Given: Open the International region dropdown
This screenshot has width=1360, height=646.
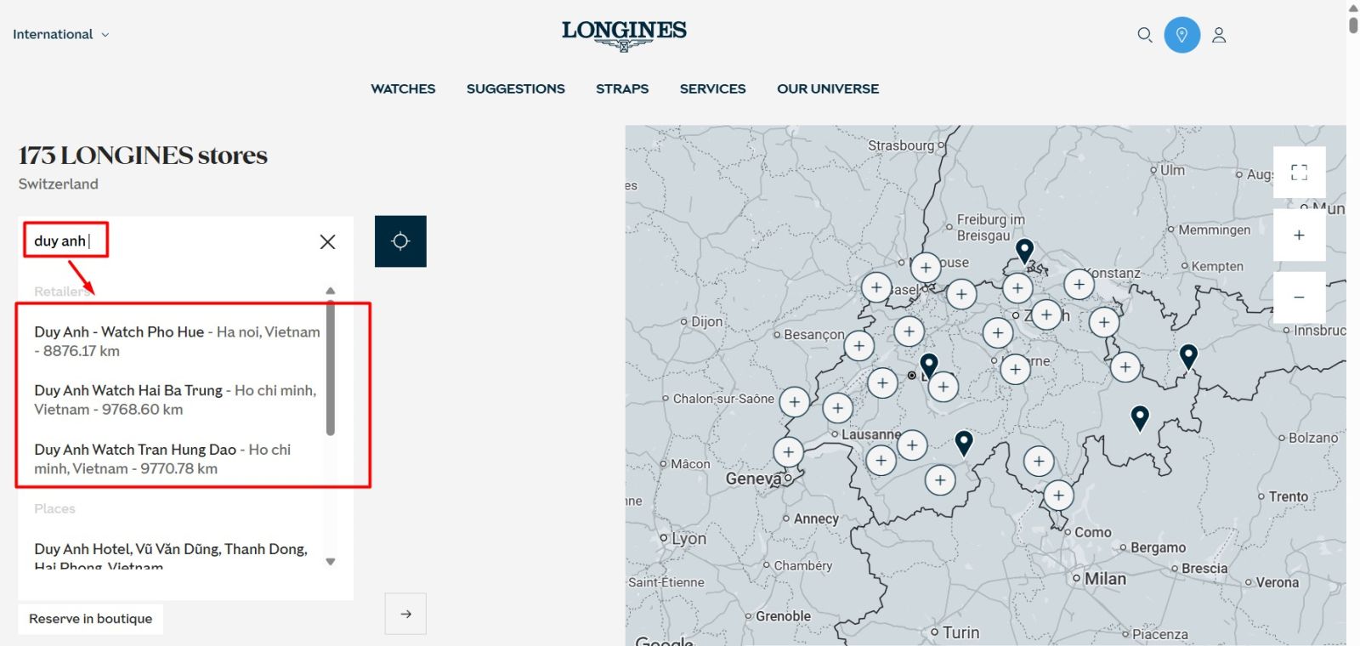Looking at the screenshot, I should (60, 35).
